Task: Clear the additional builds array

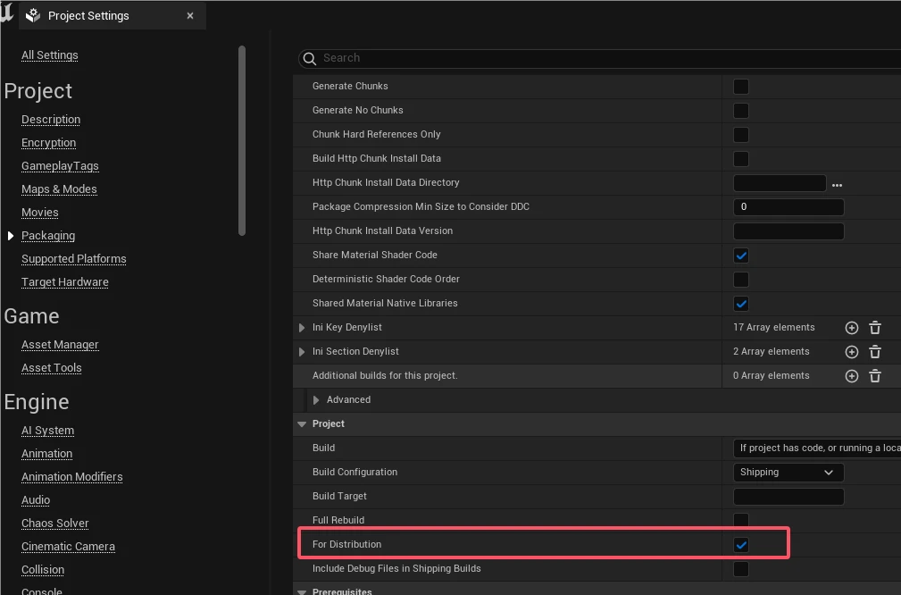Action: (875, 376)
